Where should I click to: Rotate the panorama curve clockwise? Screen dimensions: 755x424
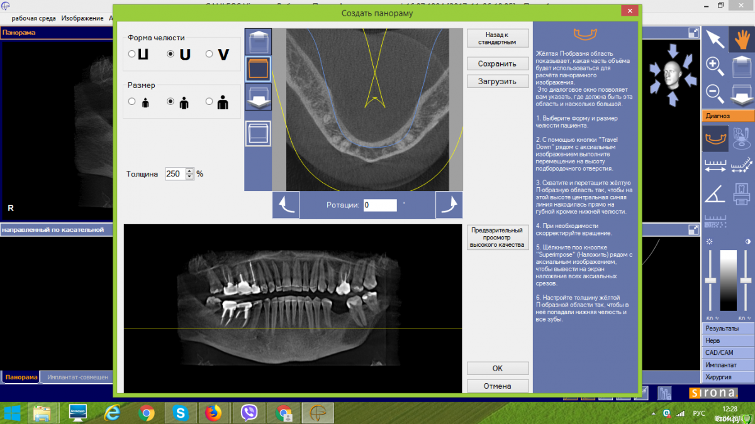tap(449, 205)
